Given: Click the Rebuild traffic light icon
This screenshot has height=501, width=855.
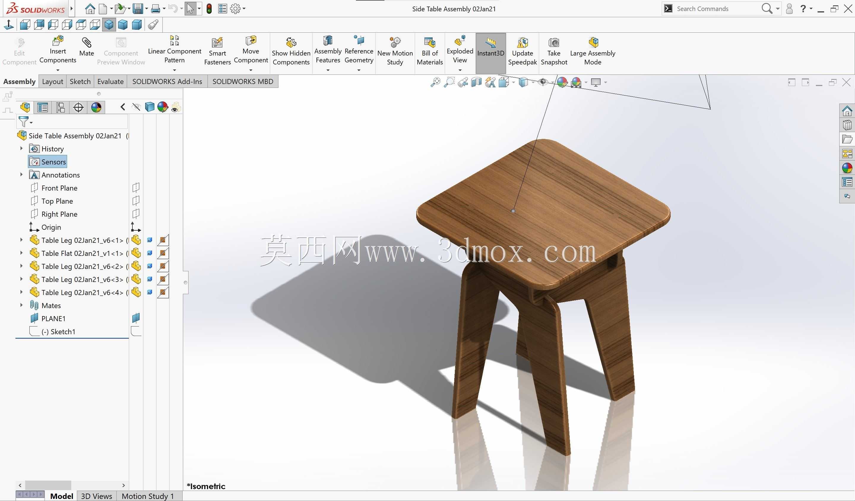Looking at the screenshot, I should [x=209, y=9].
